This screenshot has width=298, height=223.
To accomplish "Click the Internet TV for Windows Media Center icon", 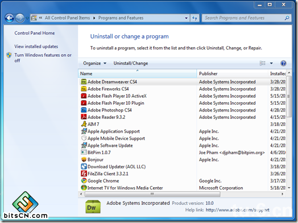I will [84, 188].
